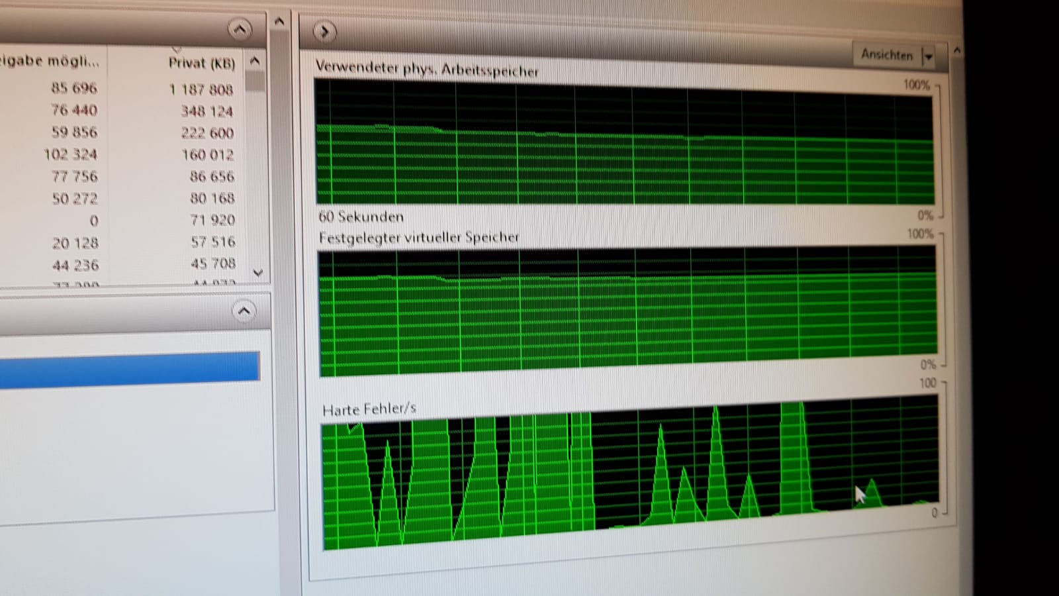Click the Festgelegter virtueller Speicher label

point(419,238)
